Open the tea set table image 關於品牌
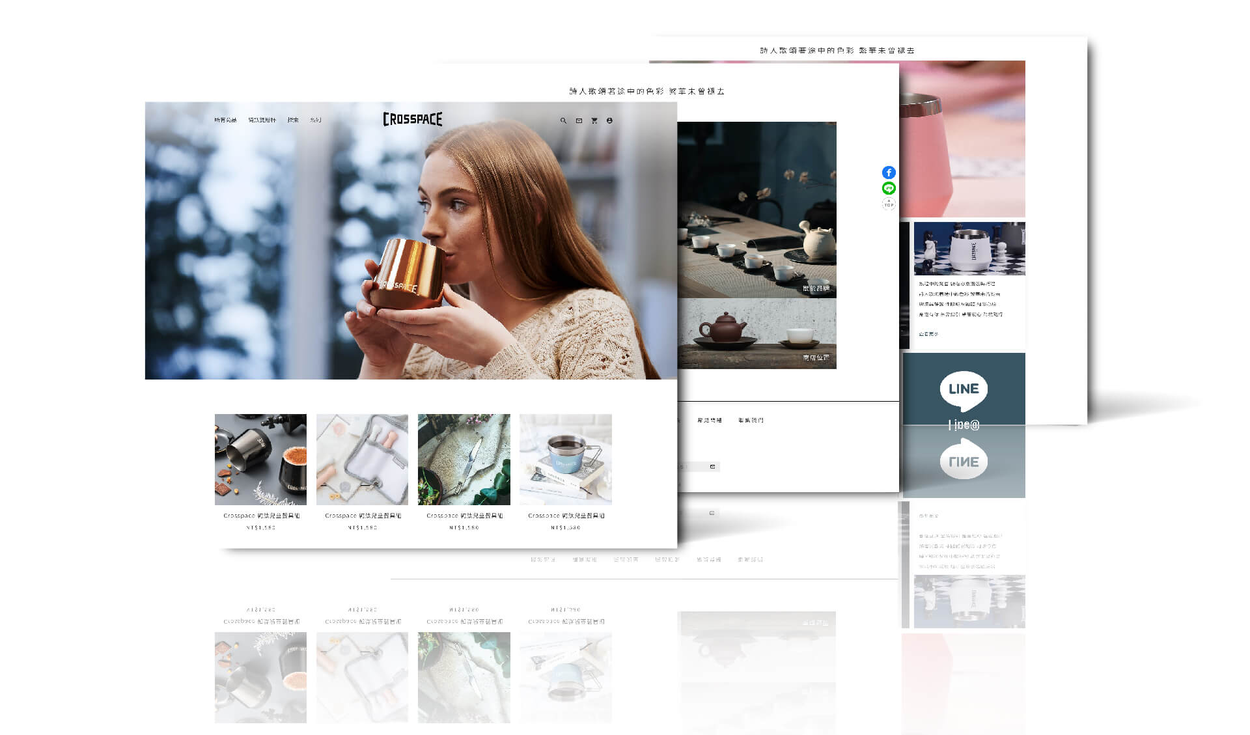The height and width of the screenshot is (735, 1250). (757, 210)
